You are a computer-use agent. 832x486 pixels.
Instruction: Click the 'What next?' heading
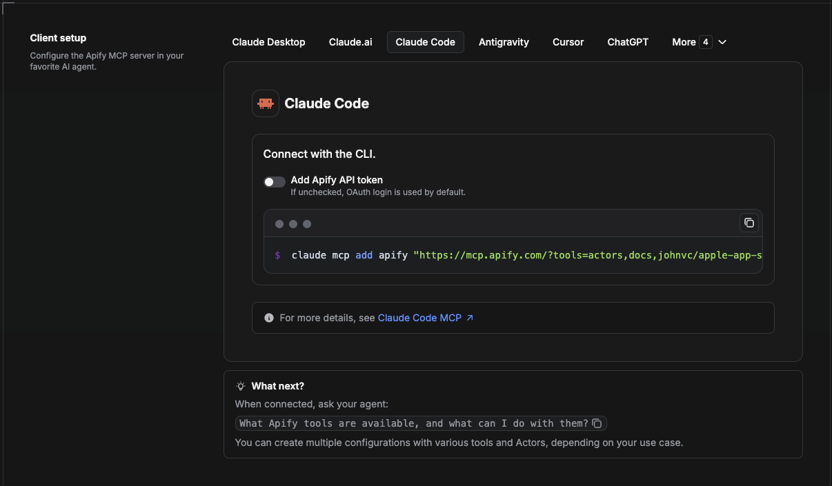point(277,386)
